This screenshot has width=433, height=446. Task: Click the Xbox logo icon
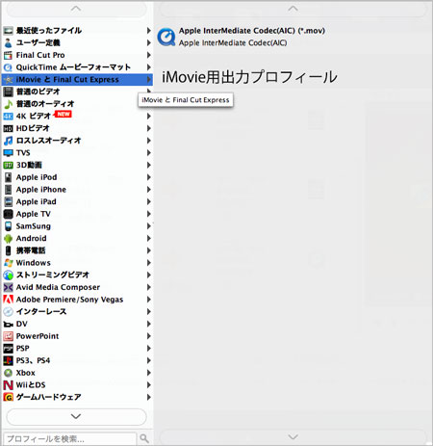click(x=8, y=373)
